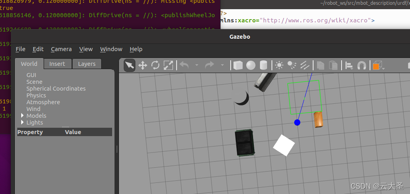Click the copy icon in toolbar

[320, 65]
